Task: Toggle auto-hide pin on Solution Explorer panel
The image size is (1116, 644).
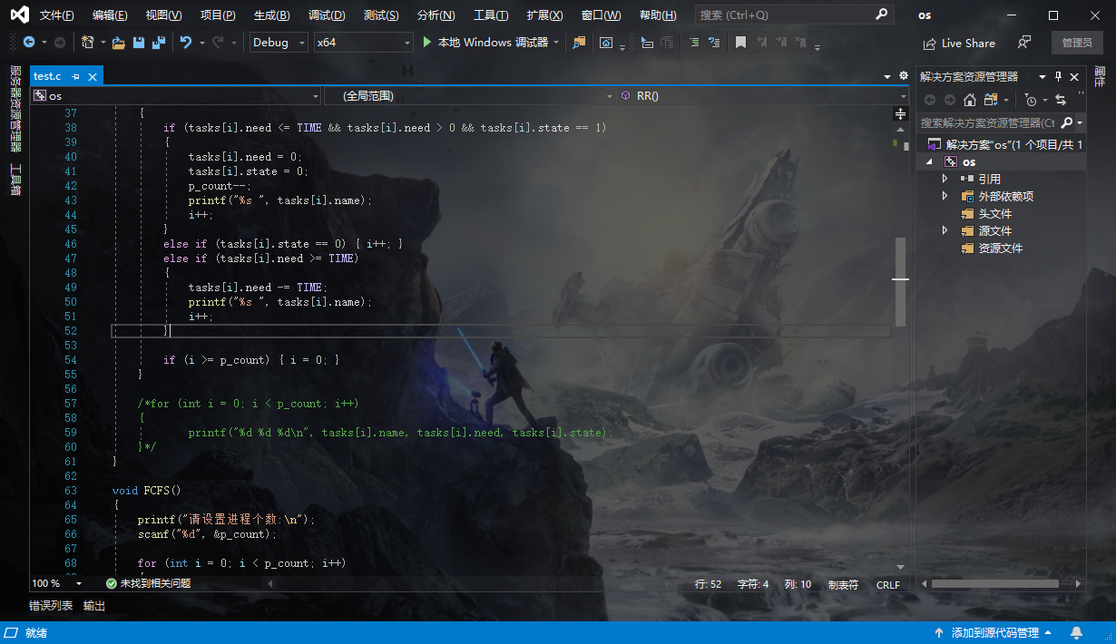Action: tap(1058, 77)
